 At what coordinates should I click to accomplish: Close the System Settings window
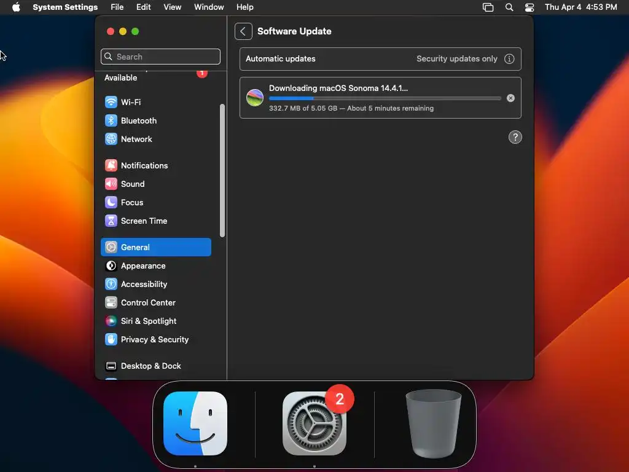[111, 31]
